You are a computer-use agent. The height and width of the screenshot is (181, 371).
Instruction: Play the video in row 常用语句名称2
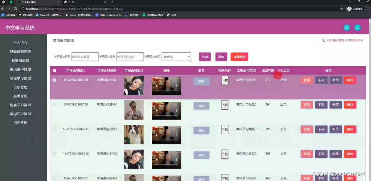click(x=156, y=160)
